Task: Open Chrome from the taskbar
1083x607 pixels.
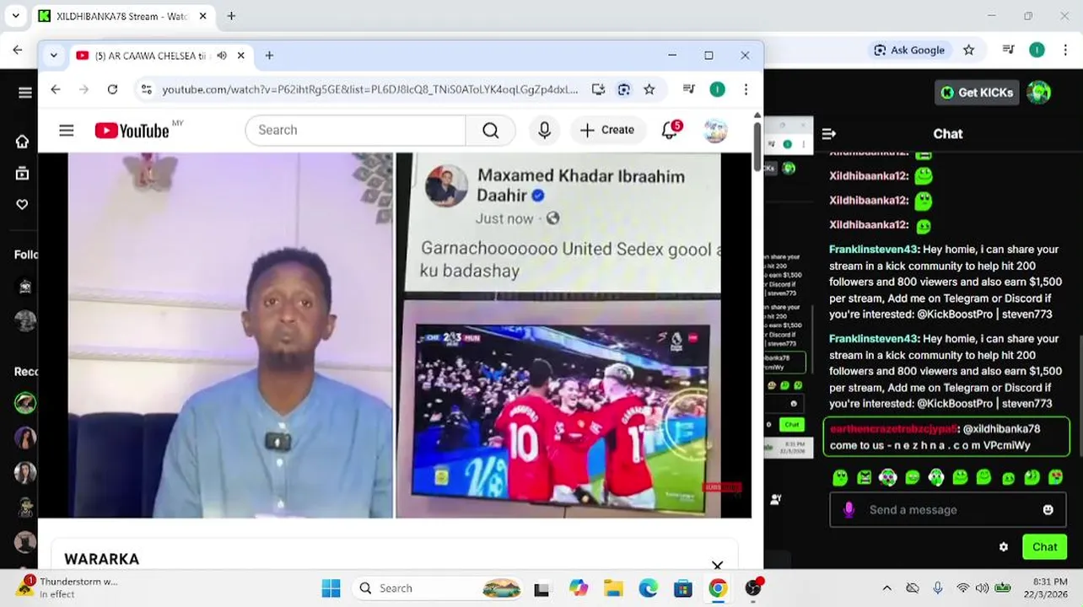Action: 718,588
